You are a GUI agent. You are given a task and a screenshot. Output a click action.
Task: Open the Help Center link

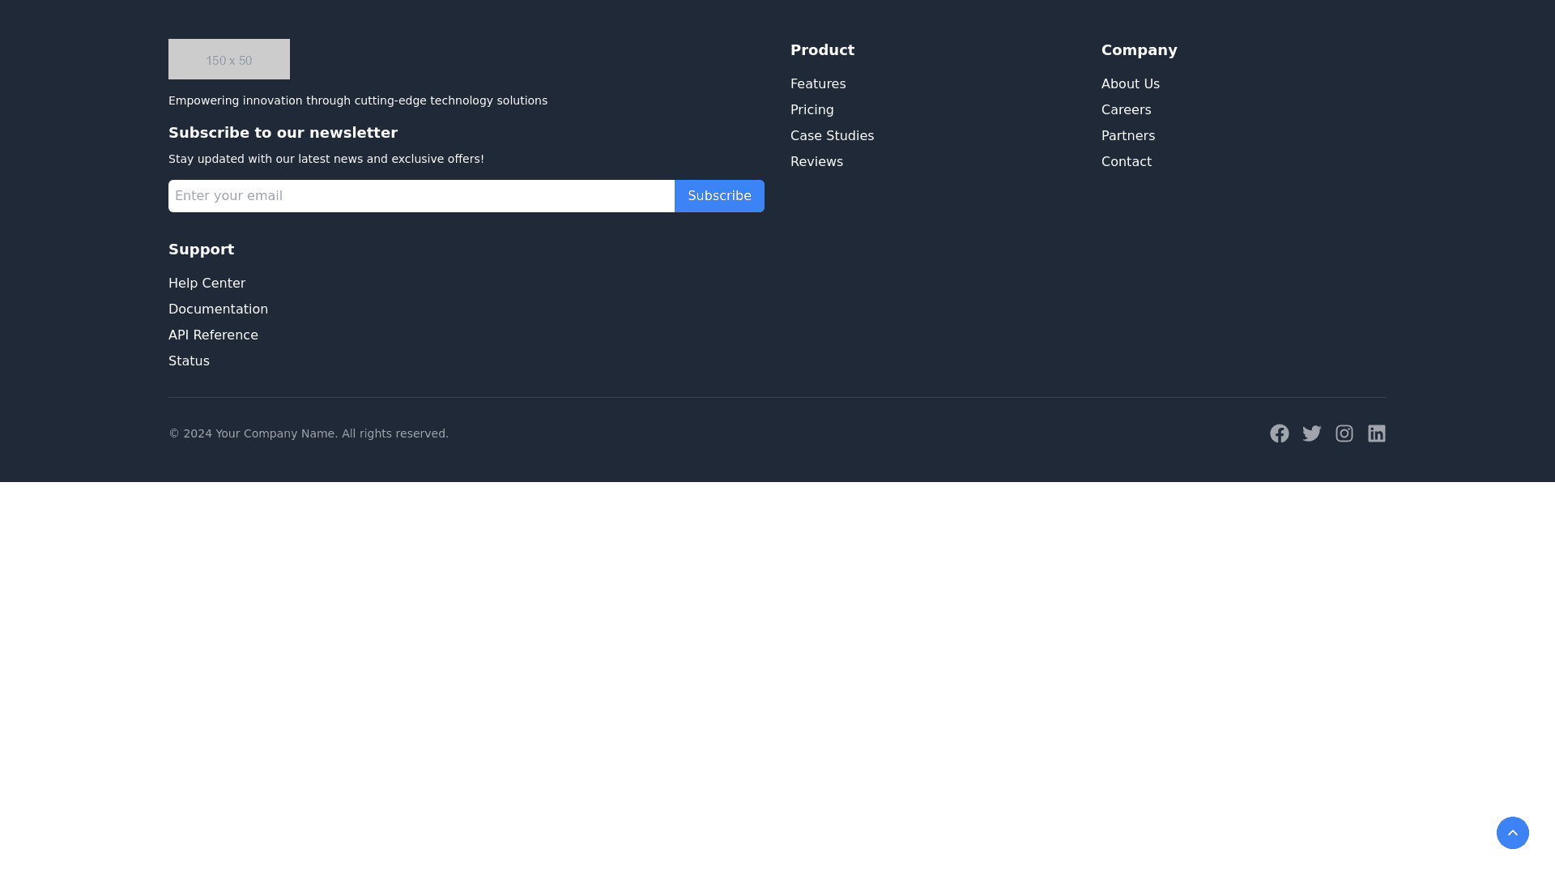(x=207, y=284)
